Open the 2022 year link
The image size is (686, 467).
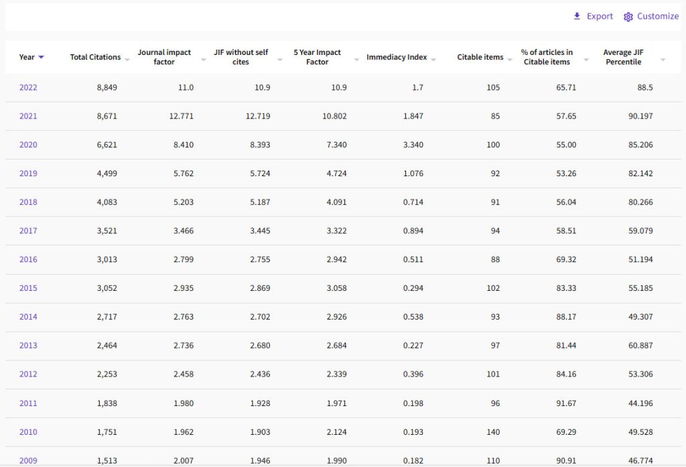[28, 88]
